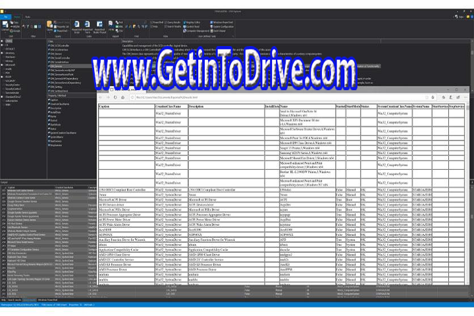
Task: Add page to favorites with star icon
Action: (433, 97)
